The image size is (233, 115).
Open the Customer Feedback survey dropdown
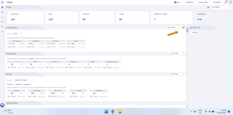pyautogui.click(x=24, y=80)
